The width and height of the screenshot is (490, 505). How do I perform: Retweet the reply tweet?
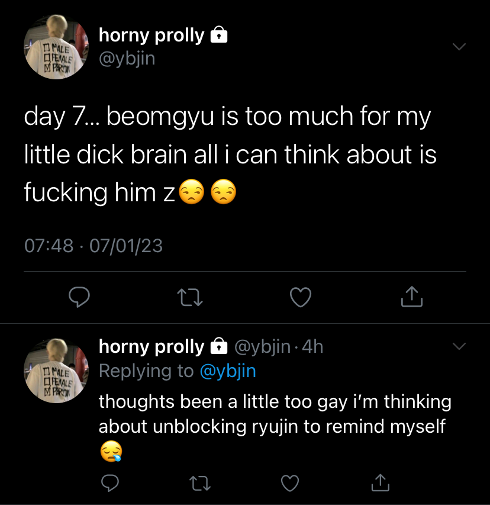[x=200, y=483]
